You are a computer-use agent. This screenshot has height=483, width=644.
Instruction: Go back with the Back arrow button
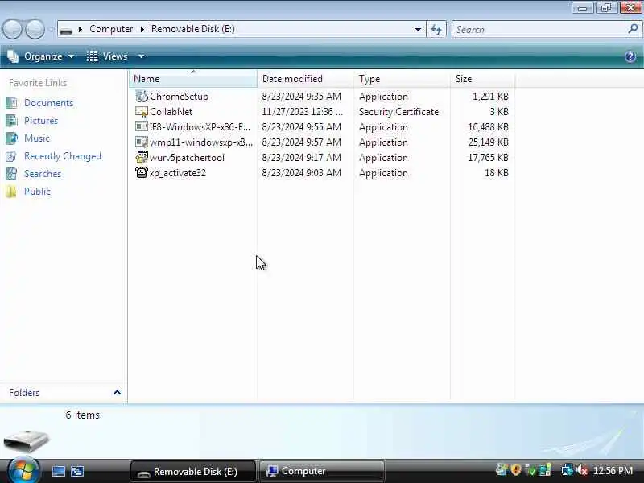pyautogui.click(x=12, y=29)
